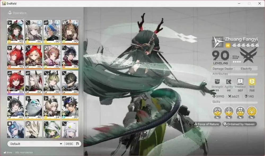The width and height of the screenshot is (265, 156).
Task: Select the white dragon creature operator card
Action: pos(34,130)
